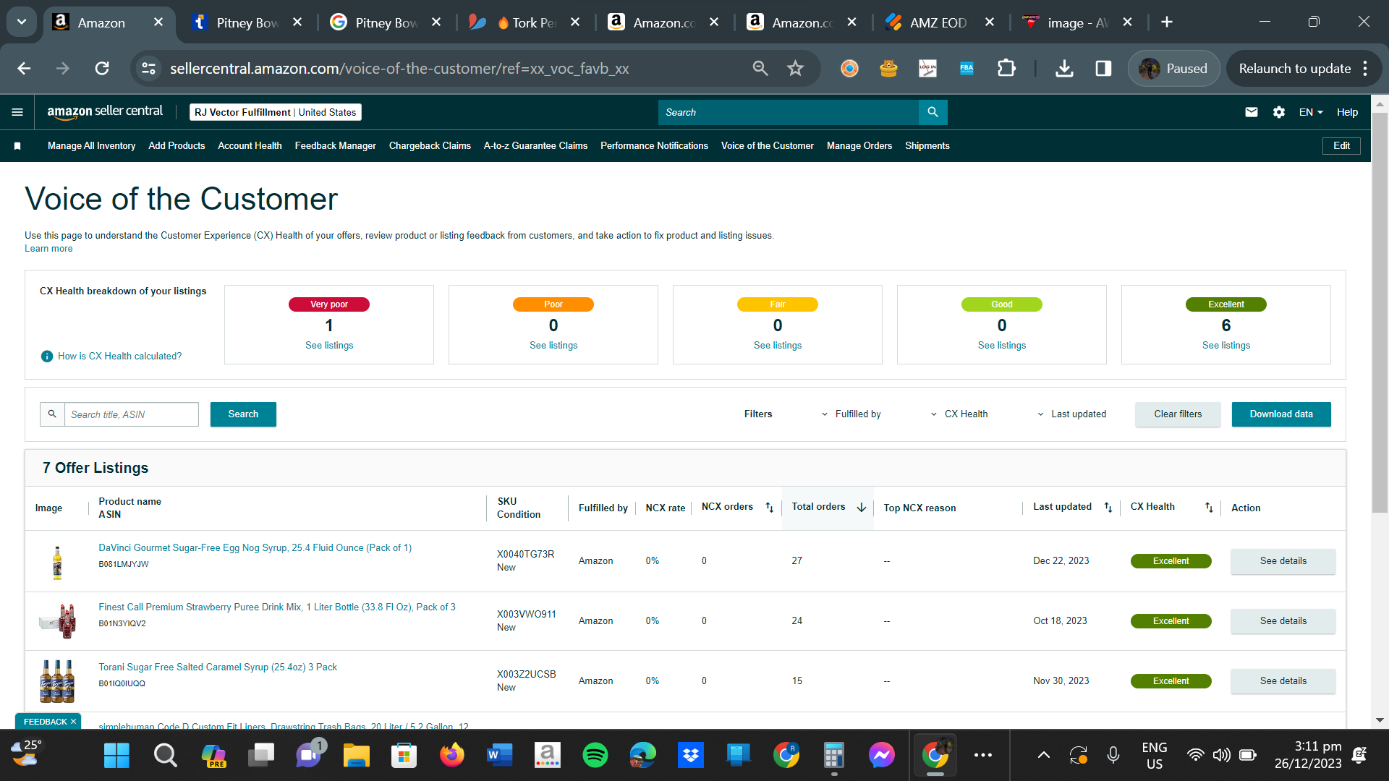The image size is (1389, 781).
Task: Open Chrome three-dot menu
Action: (1365, 69)
